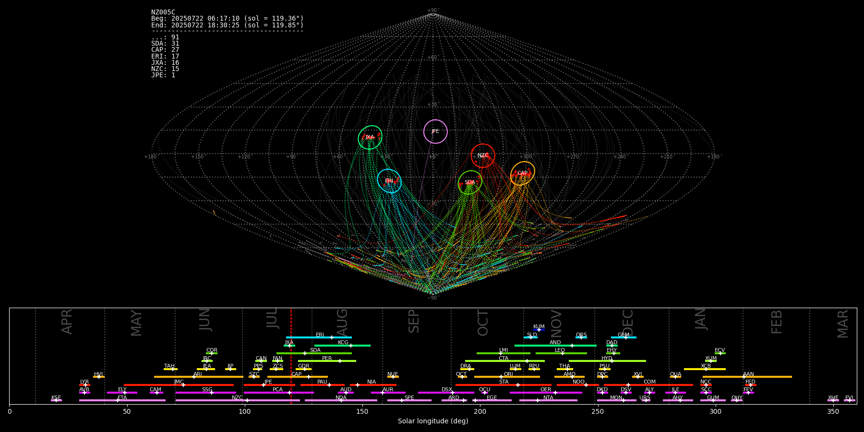Select the LEO shower bar in timeline
The image size is (864, 432).
coord(561,353)
